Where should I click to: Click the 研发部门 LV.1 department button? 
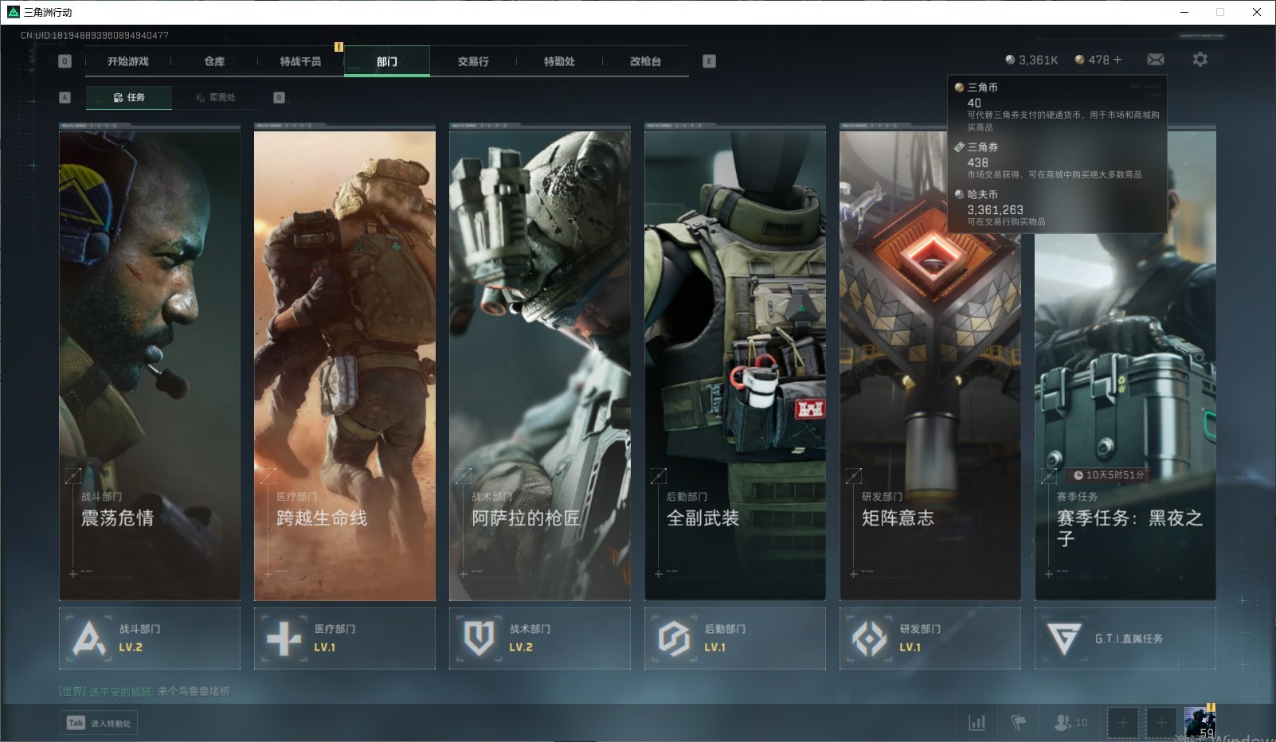(x=930, y=639)
